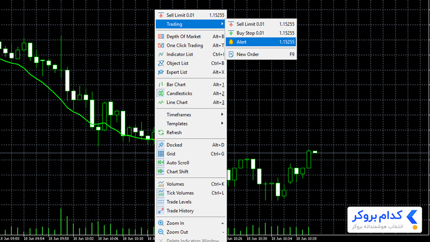Click the Trade History icon

[x=161, y=211]
